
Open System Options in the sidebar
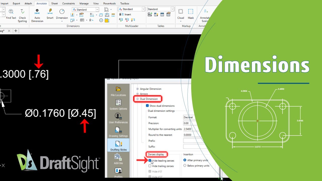pyautogui.click(x=118, y=105)
